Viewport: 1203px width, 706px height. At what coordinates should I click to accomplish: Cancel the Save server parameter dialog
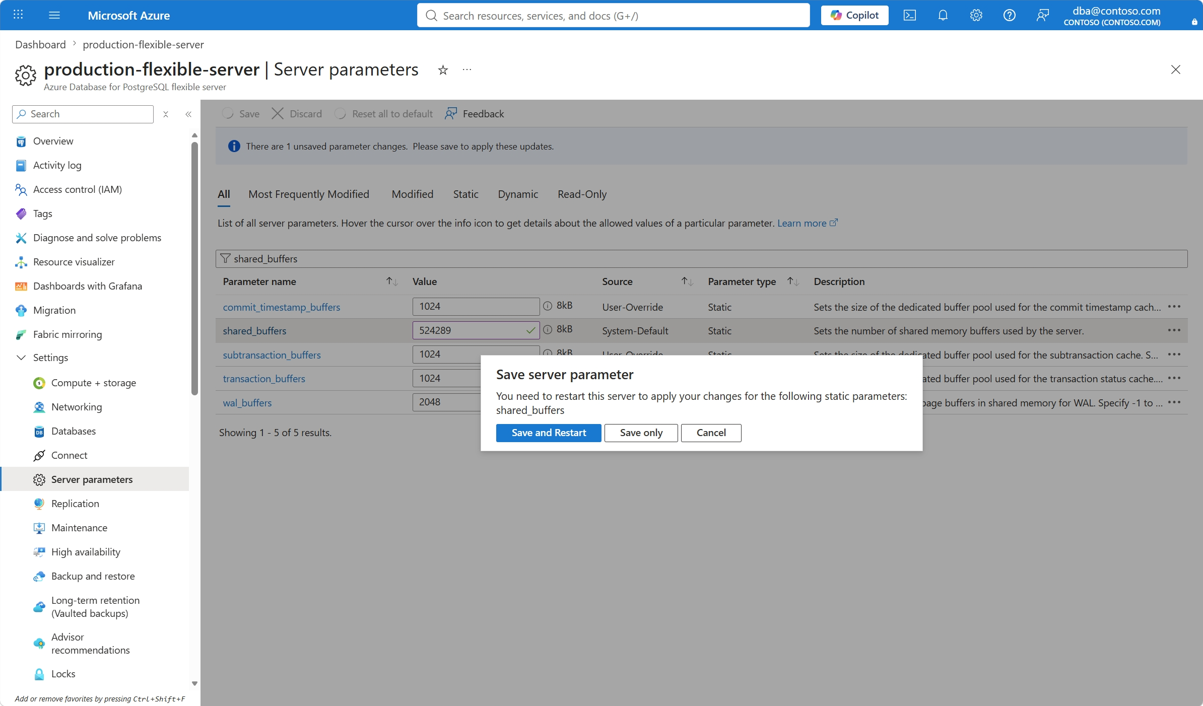pos(711,433)
